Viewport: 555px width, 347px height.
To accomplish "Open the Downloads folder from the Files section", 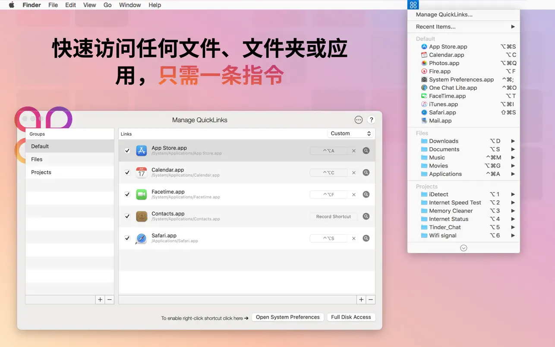I will point(444,141).
